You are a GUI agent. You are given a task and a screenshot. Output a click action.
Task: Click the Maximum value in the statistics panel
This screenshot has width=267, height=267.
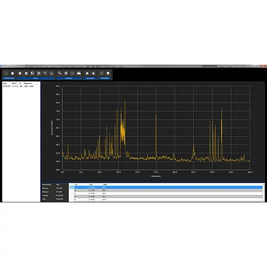pyautogui.click(x=59, y=192)
